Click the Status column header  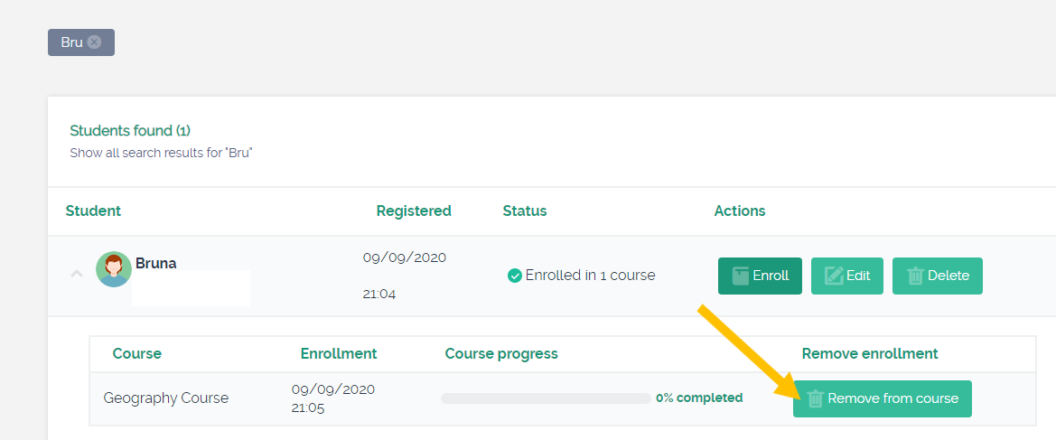click(x=525, y=211)
